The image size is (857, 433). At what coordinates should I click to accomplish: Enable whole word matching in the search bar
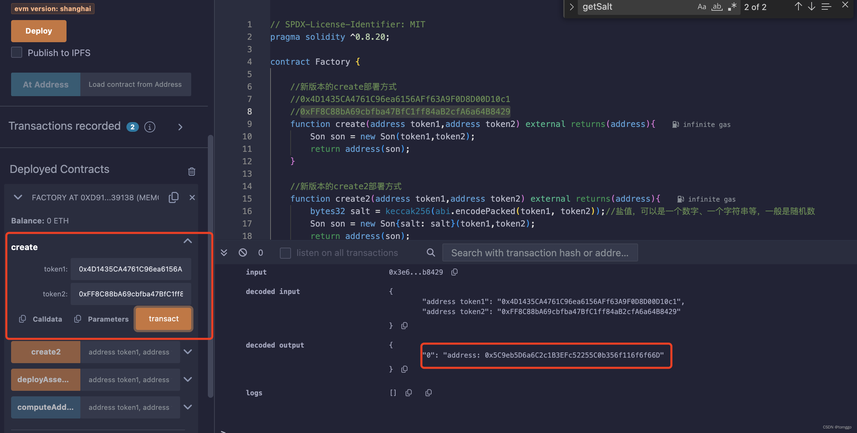pyautogui.click(x=717, y=7)
